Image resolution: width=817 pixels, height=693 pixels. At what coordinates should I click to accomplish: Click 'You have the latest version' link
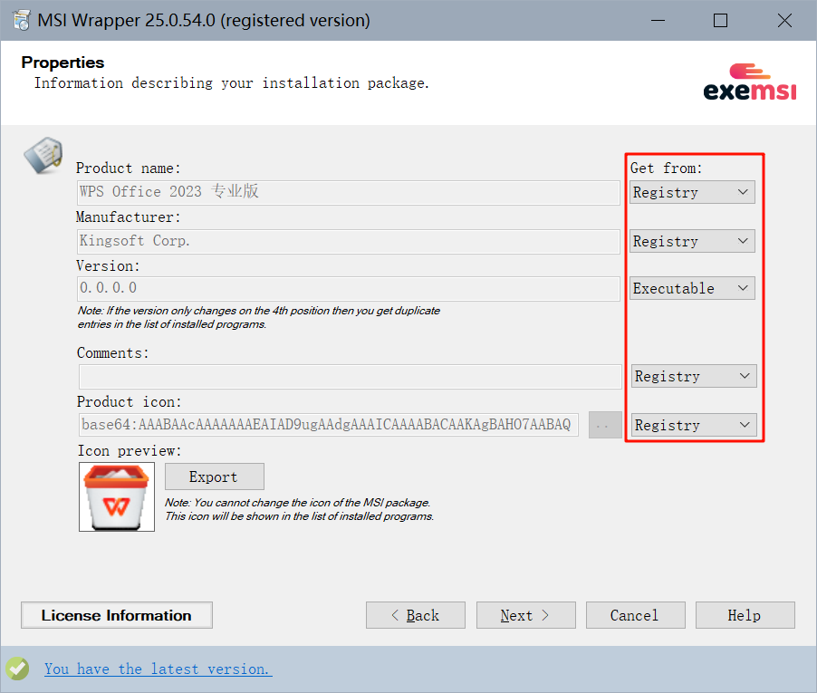coord(158,669)
